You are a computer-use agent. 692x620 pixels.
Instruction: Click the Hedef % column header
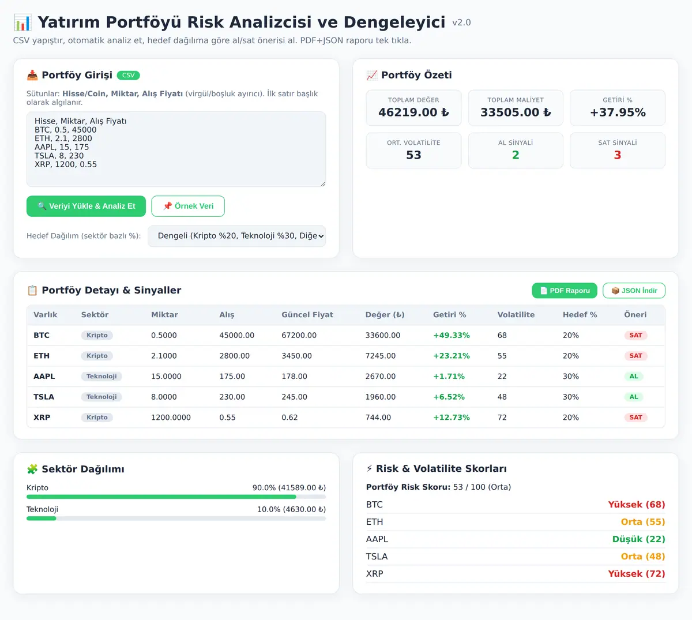coord(580,315)
